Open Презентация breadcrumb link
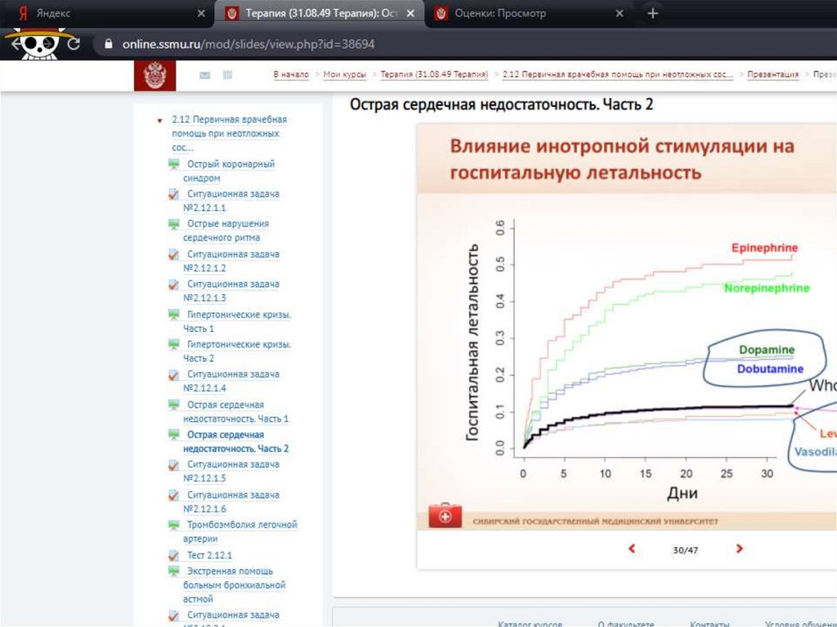 point(773,74)
